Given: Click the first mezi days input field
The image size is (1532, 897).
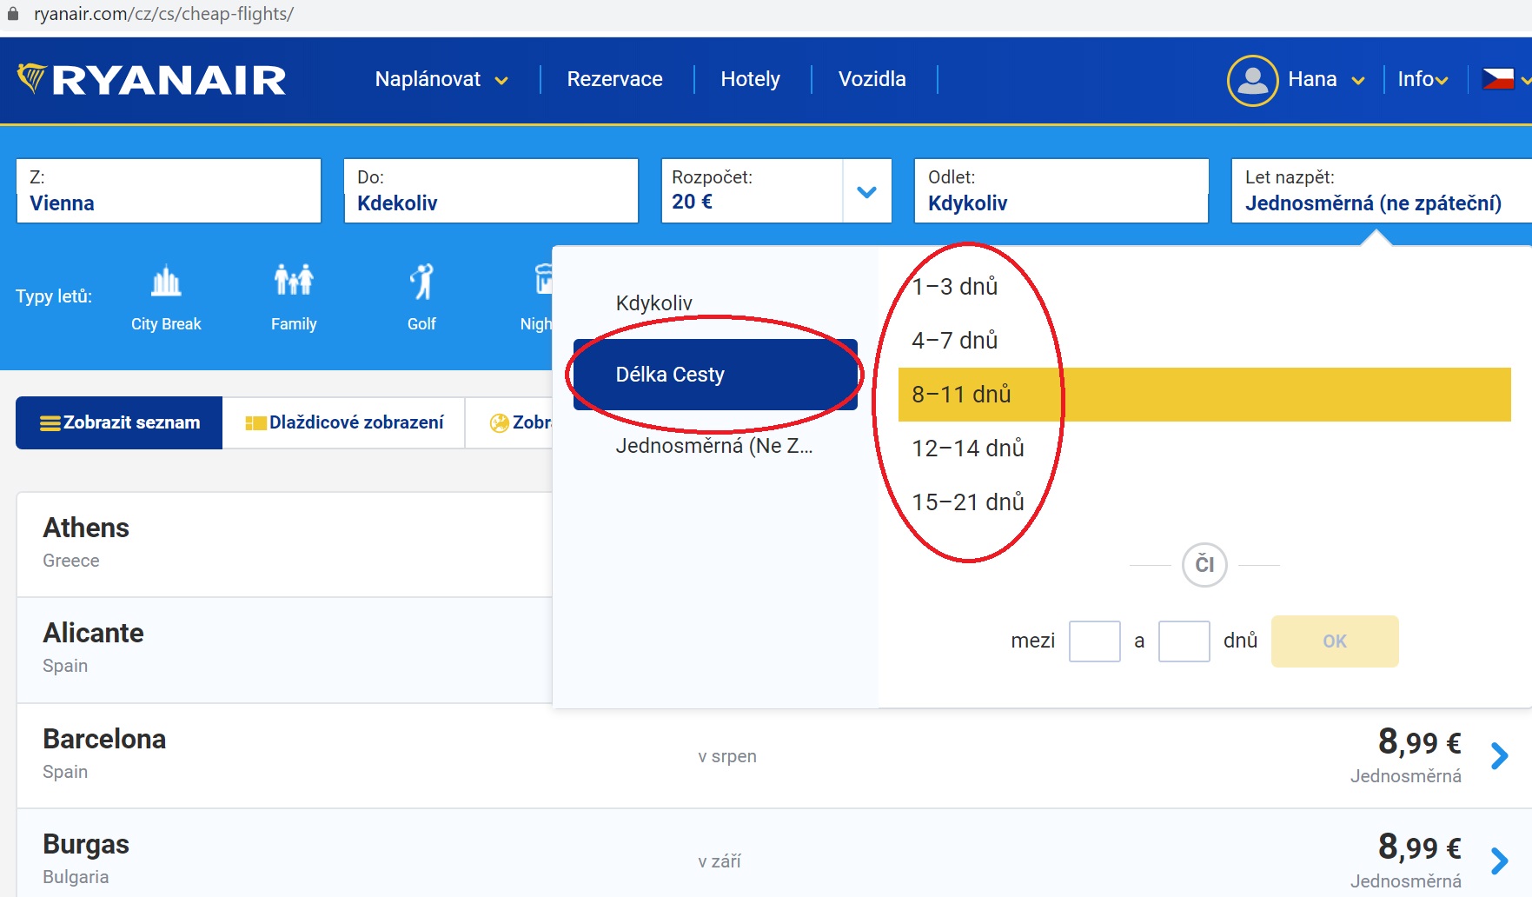Looking at the screenshot, I should tap(1094, 641).
